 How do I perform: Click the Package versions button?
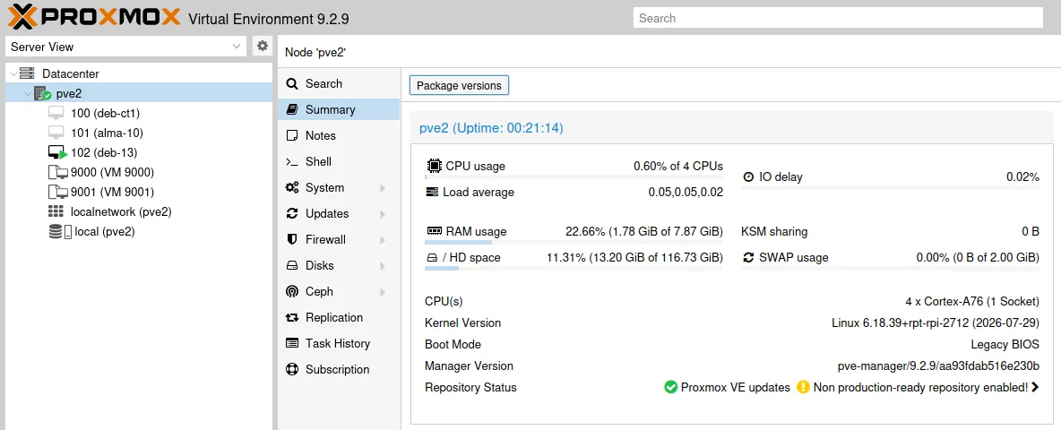click(459, 85)
